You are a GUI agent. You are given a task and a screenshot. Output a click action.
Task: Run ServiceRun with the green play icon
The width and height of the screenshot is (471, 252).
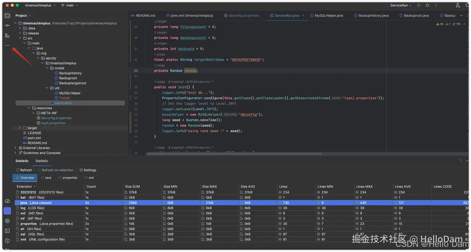419,6
